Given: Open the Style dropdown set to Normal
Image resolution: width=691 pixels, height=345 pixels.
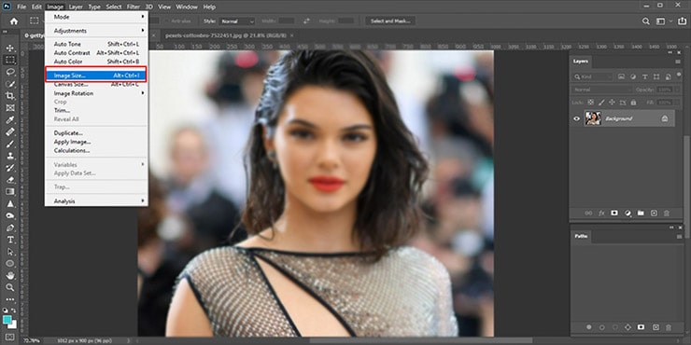Looking at the screenshot, I should tap(237, 21).
